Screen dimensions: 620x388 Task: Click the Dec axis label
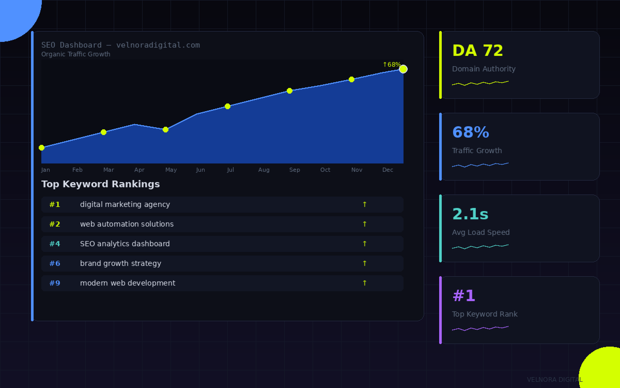click(388, 170)
